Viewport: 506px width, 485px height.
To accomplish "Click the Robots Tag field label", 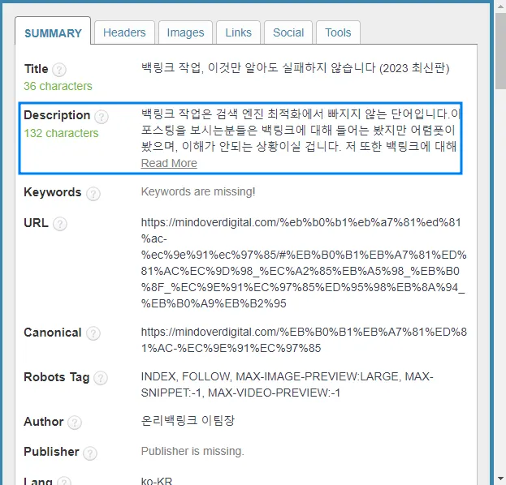I will [57, 377].
